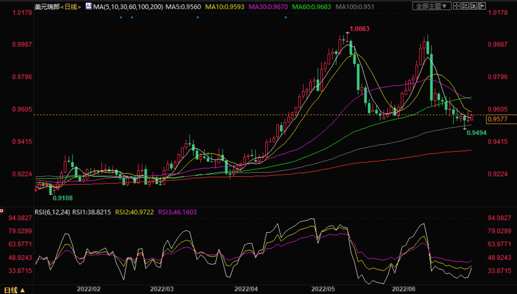
Task: Click the MA30:0.9670 magenta legend entry
Action: point(268,7)
